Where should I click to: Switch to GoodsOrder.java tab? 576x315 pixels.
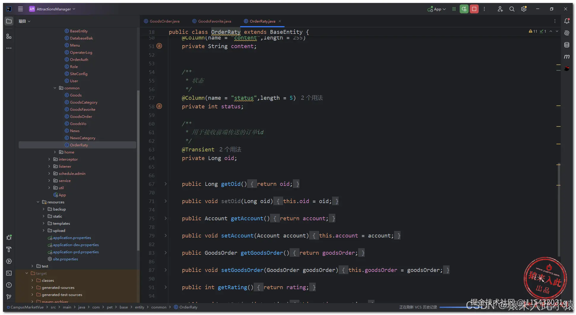pyautogui.click(x=162, y=21)
